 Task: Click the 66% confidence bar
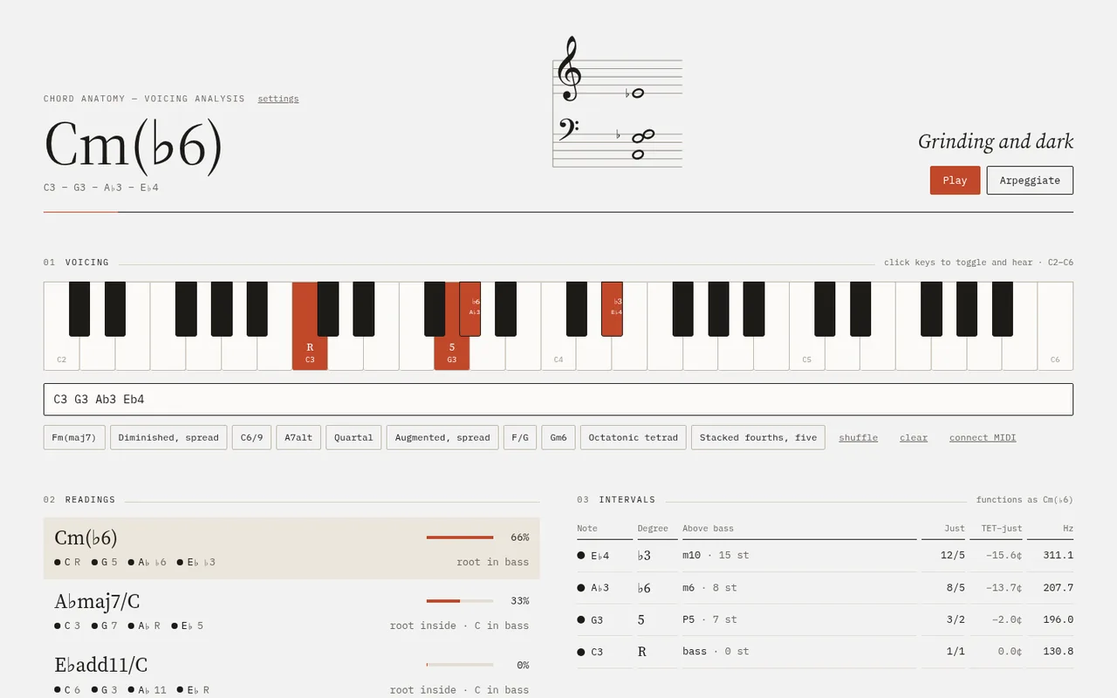[x=460, y=537]
